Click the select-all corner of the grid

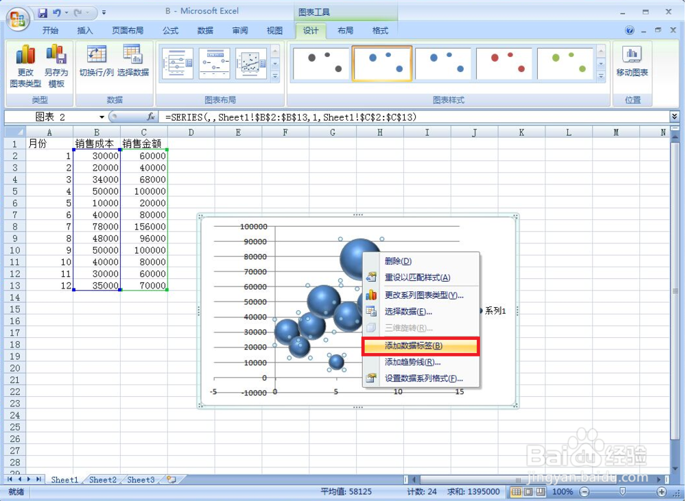point(15,132)
